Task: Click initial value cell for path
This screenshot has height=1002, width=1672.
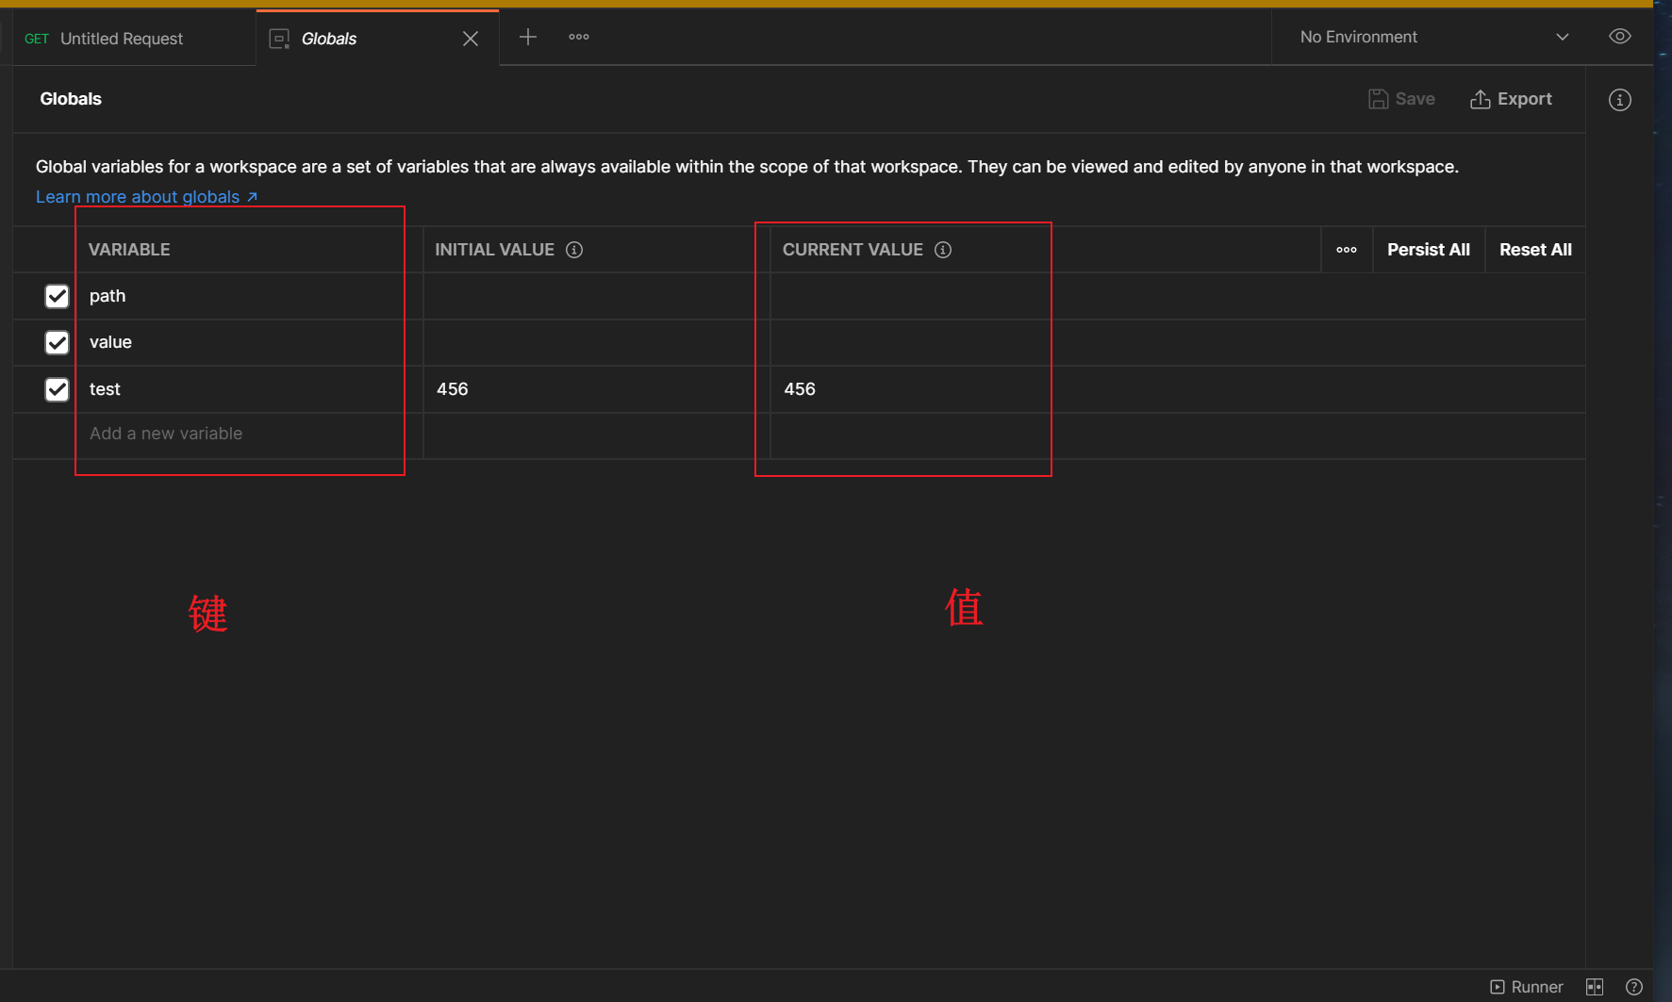Action: tap(596, 296)
